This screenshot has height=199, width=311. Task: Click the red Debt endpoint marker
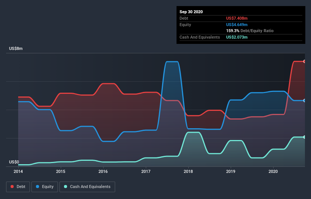coord(305,62)
